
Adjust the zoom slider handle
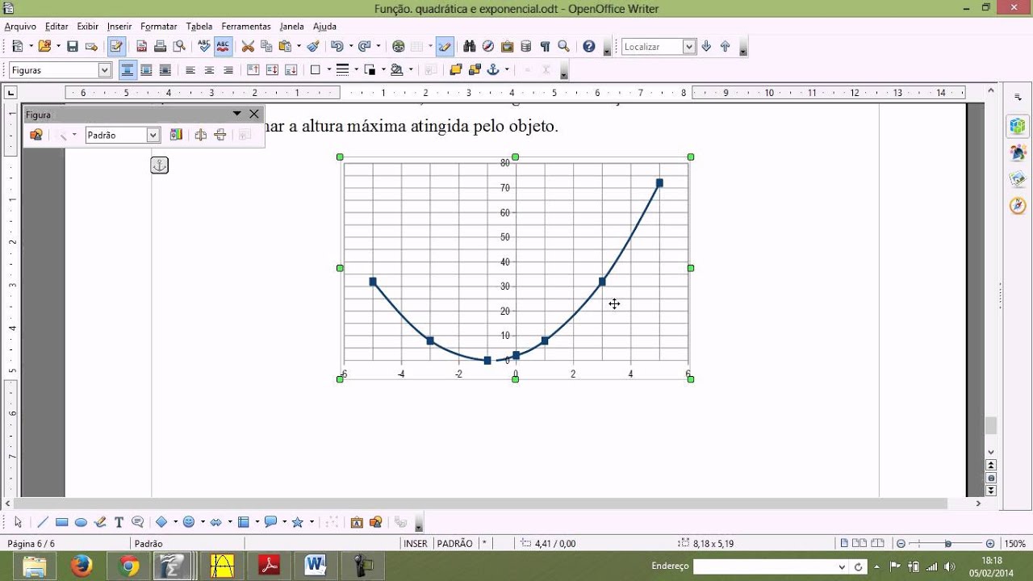click(x=948, y=544)
